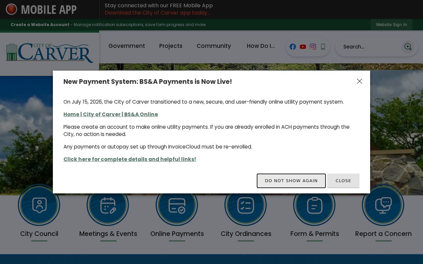Click the popup title about BS&A Payments
This screenshot has height=264, width=423.
pyautogui.click(x=148, y=82)
